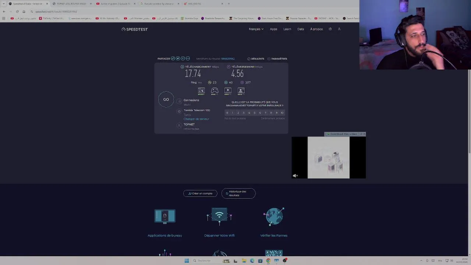Click the floating video thumbnail
This screenshot has width=471, height=265.
[x=329, y=158]
